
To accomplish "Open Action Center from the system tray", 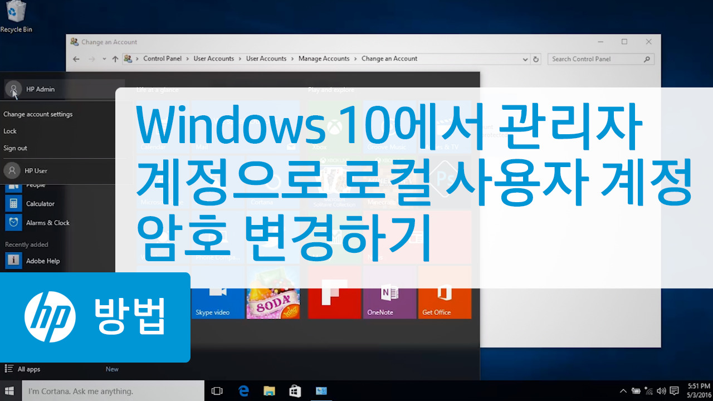I will click(x=674, y=390).
